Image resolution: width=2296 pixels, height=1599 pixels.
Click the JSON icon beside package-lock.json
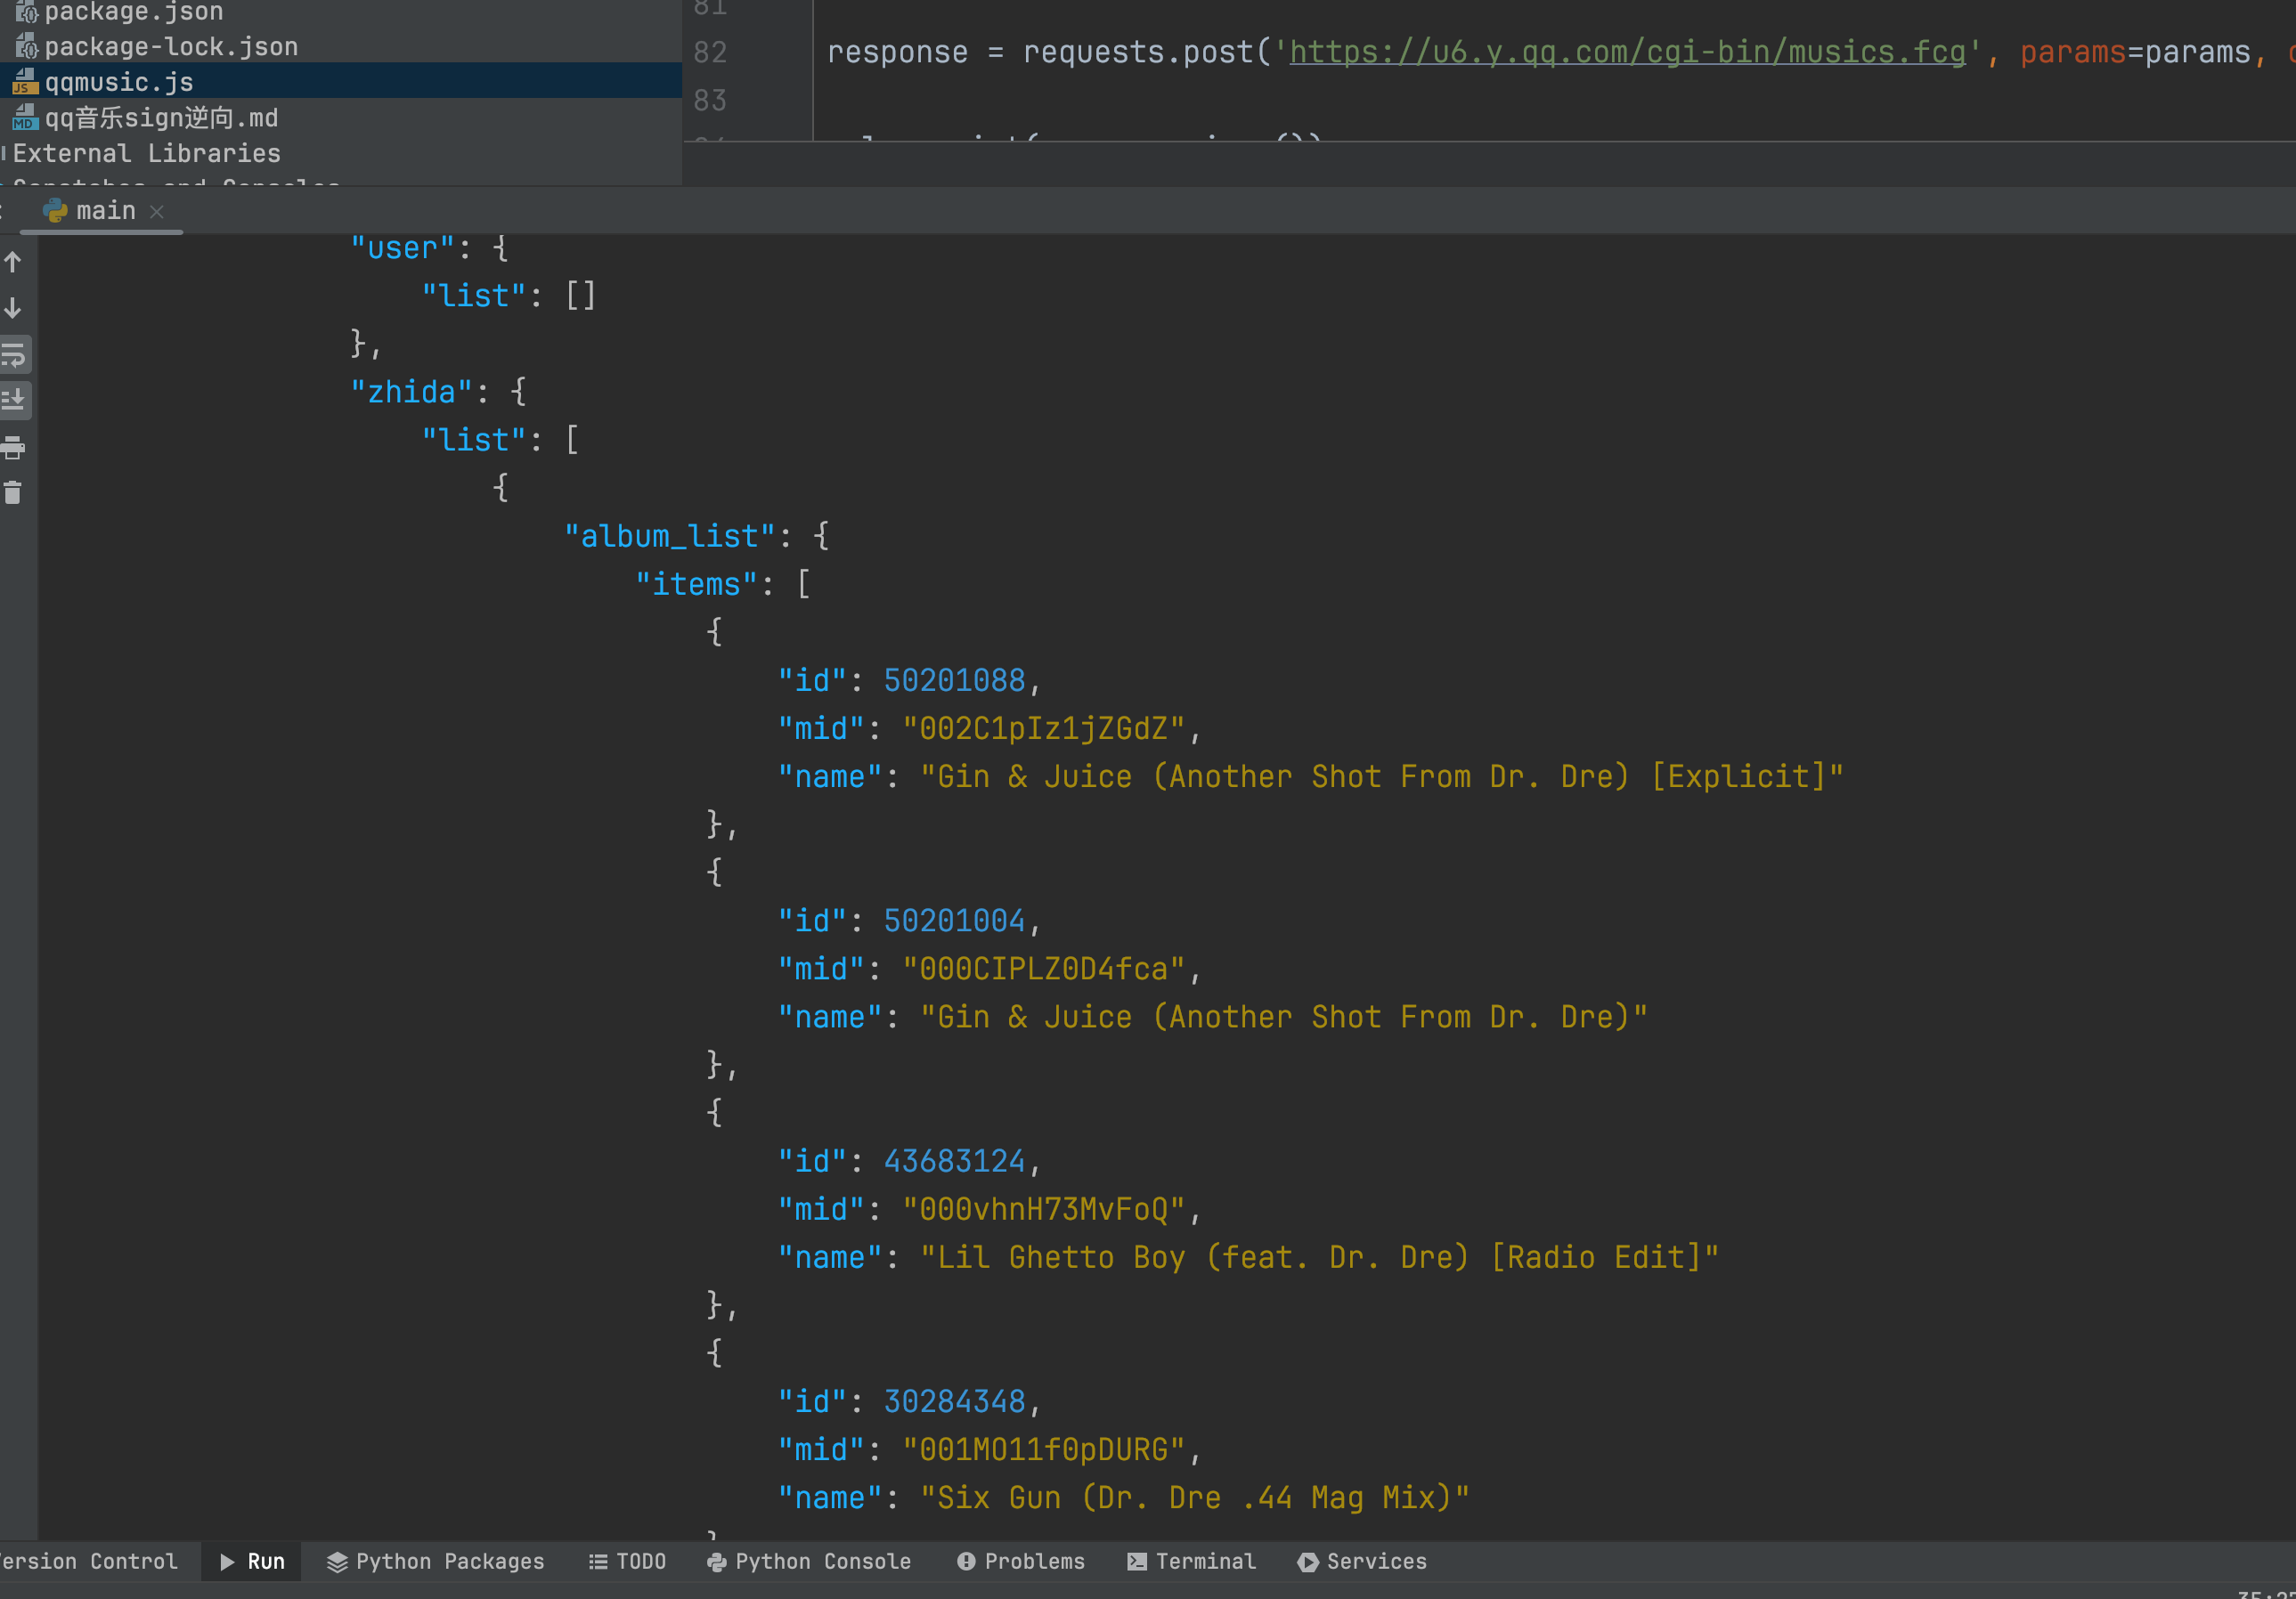25,46
